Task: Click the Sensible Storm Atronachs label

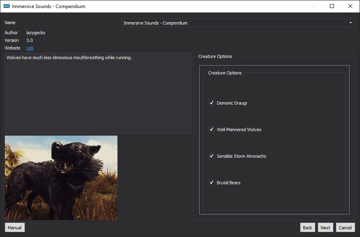Action: tap(241, 156)
